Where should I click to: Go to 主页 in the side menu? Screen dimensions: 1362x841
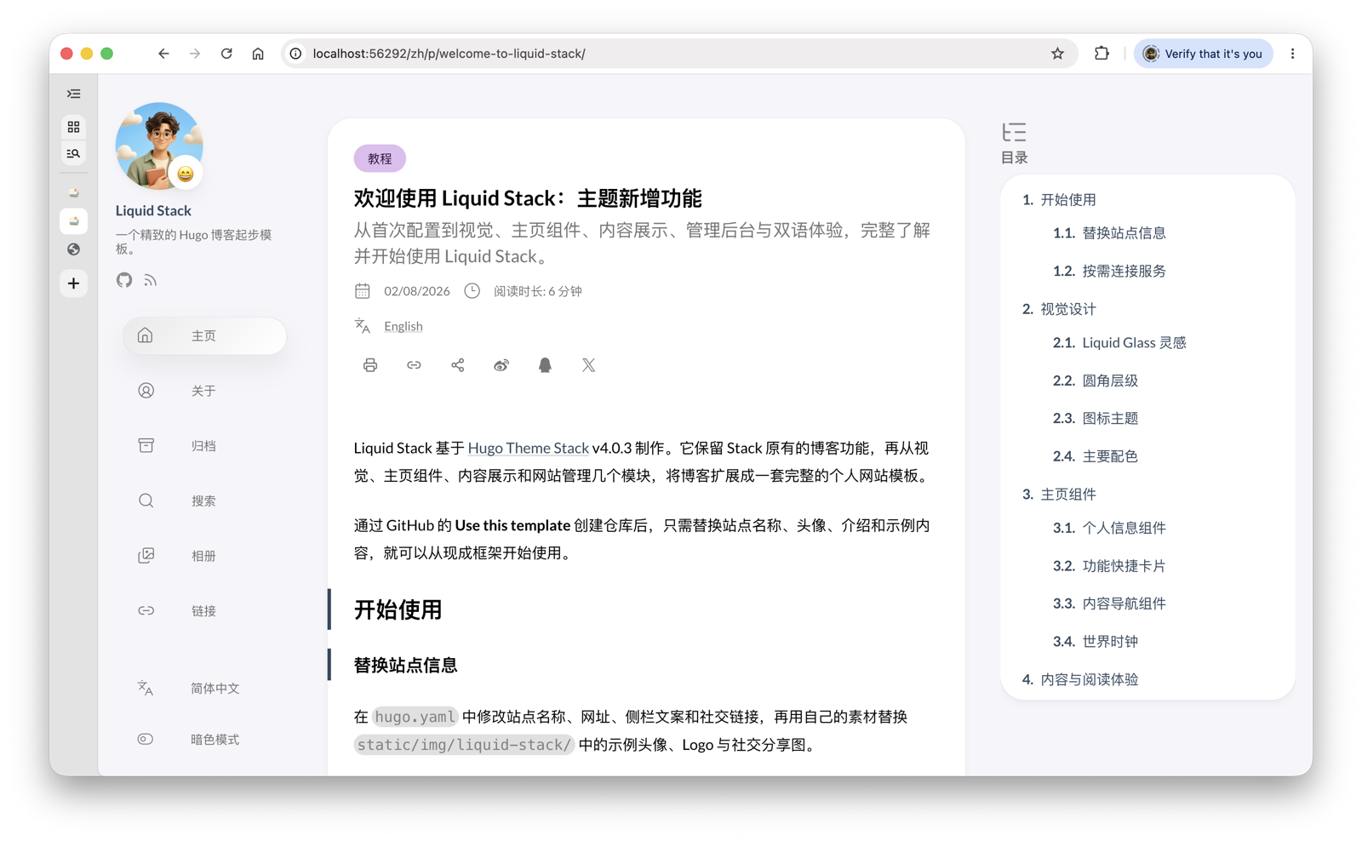click(204, 335)
